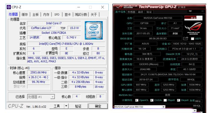212x113 pixels.
Task: Click the 工具 button in CPU-Z
Action: 57,106
